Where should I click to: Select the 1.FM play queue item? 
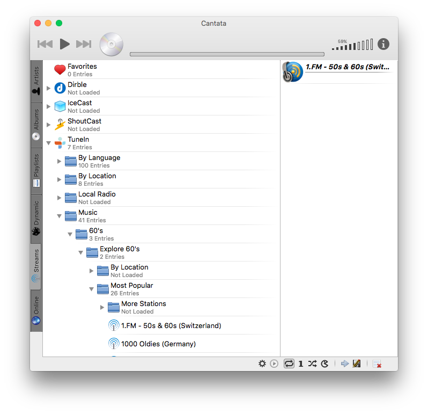tap(339, 71)
